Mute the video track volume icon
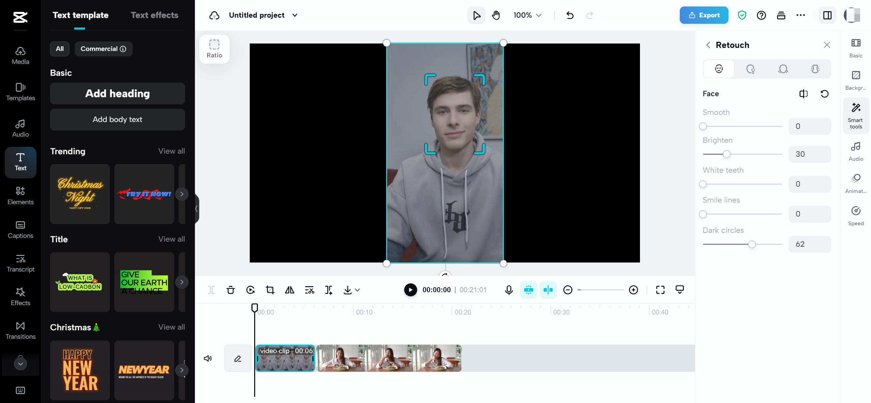Viewport: 871px width, 403px height. pyautogui.click(x=208, y=358)
